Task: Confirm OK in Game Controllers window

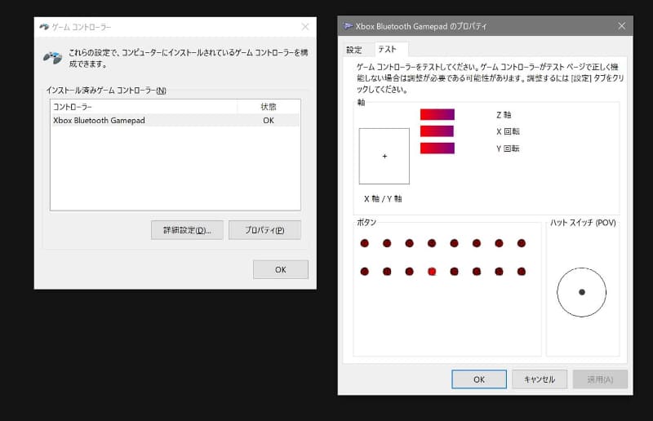Action: (281, 269)
